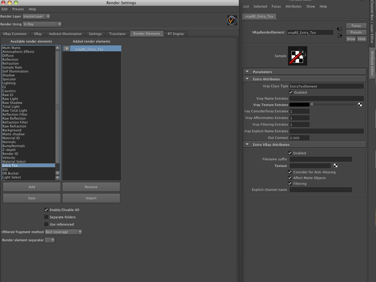Click the scroll-down arrow below the elements list
The width and height of the screenshot is (376, 282).
(x=58, y=178)
